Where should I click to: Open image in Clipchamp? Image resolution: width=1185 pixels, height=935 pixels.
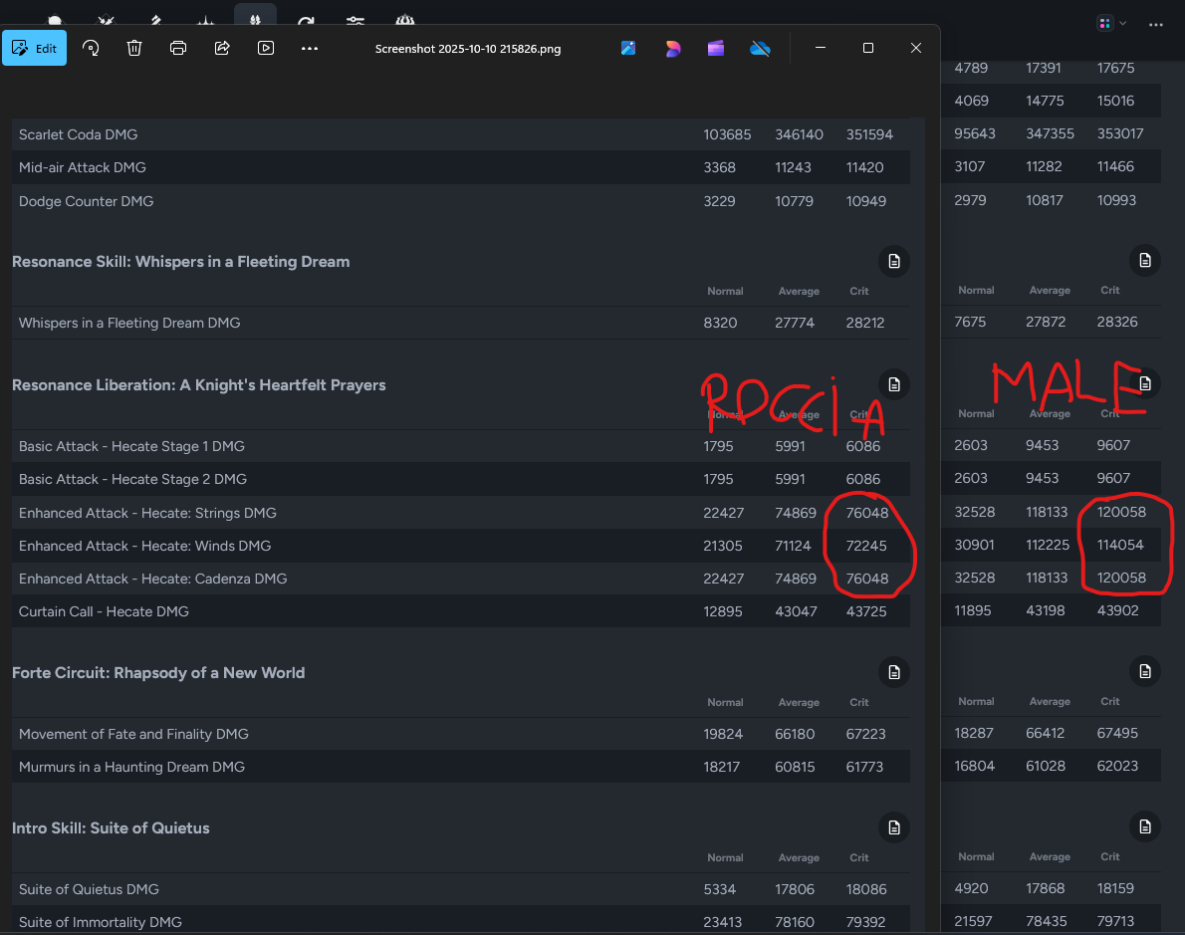tap(716, 48)
